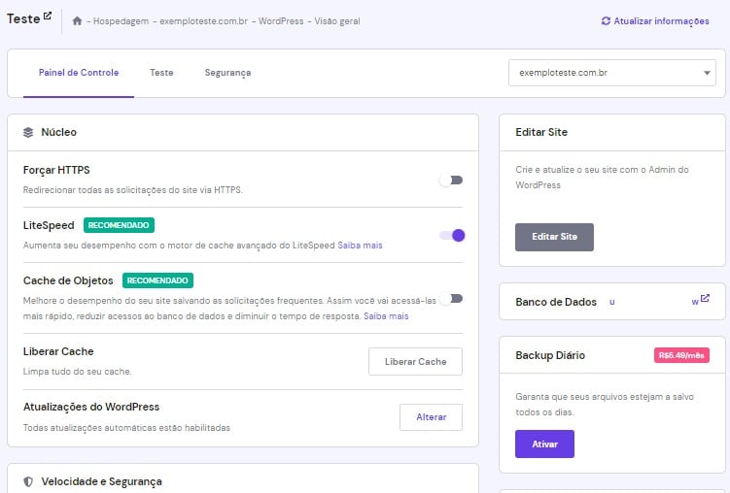Open Banco de Dados external link icon
Image resolution: width=730 pixels, height=493 pixels.
705,298
